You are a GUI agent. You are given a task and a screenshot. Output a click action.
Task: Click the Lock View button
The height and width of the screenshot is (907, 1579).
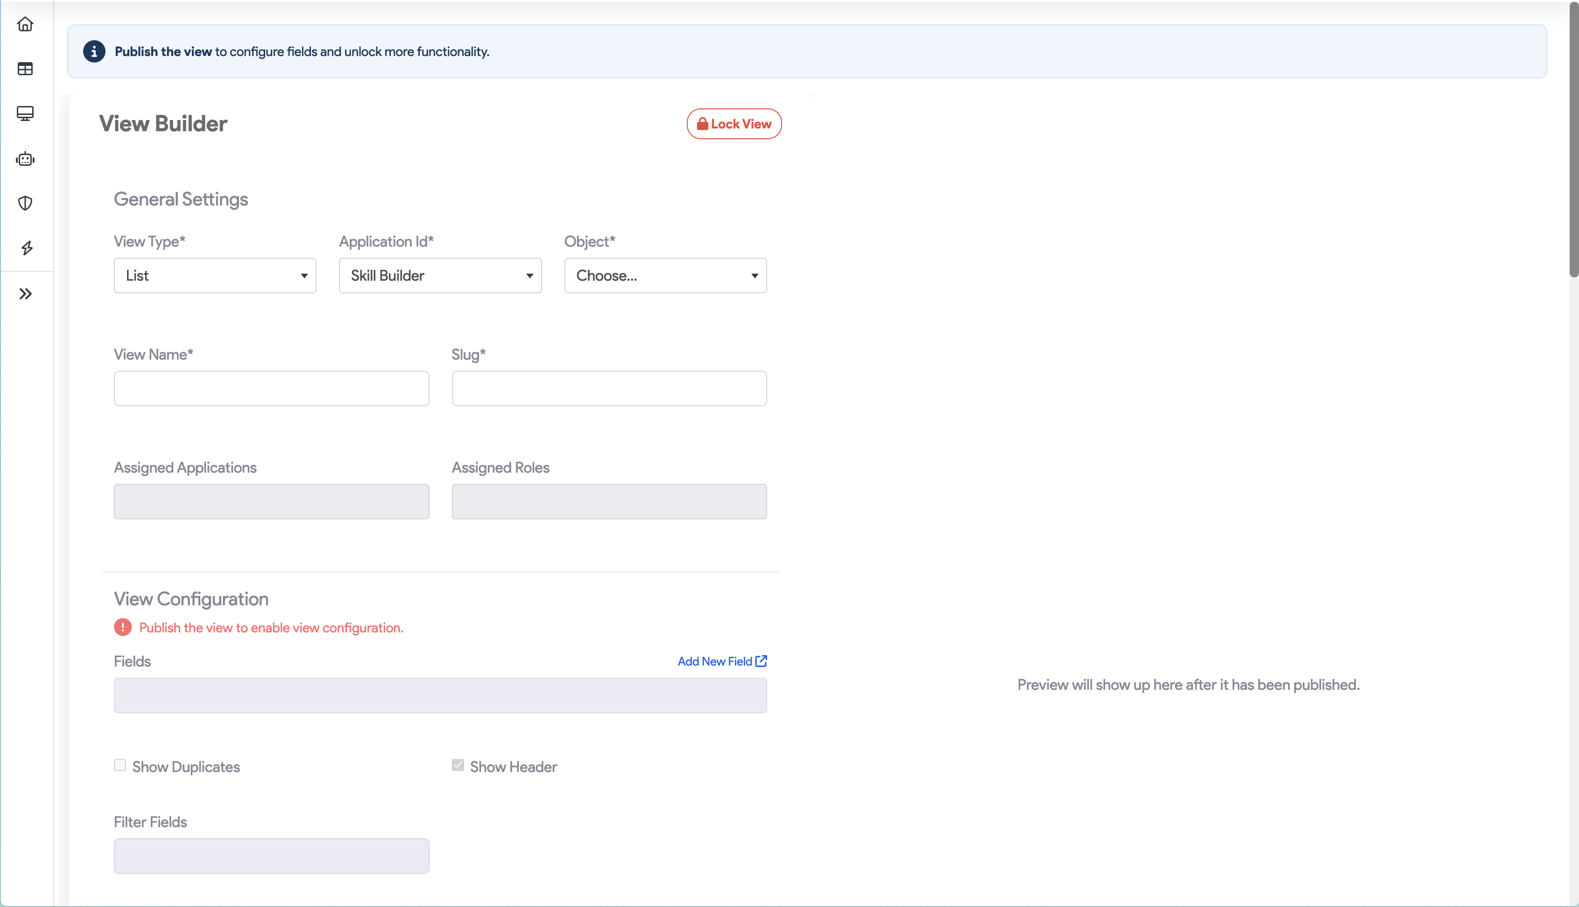tap(733, 123)
